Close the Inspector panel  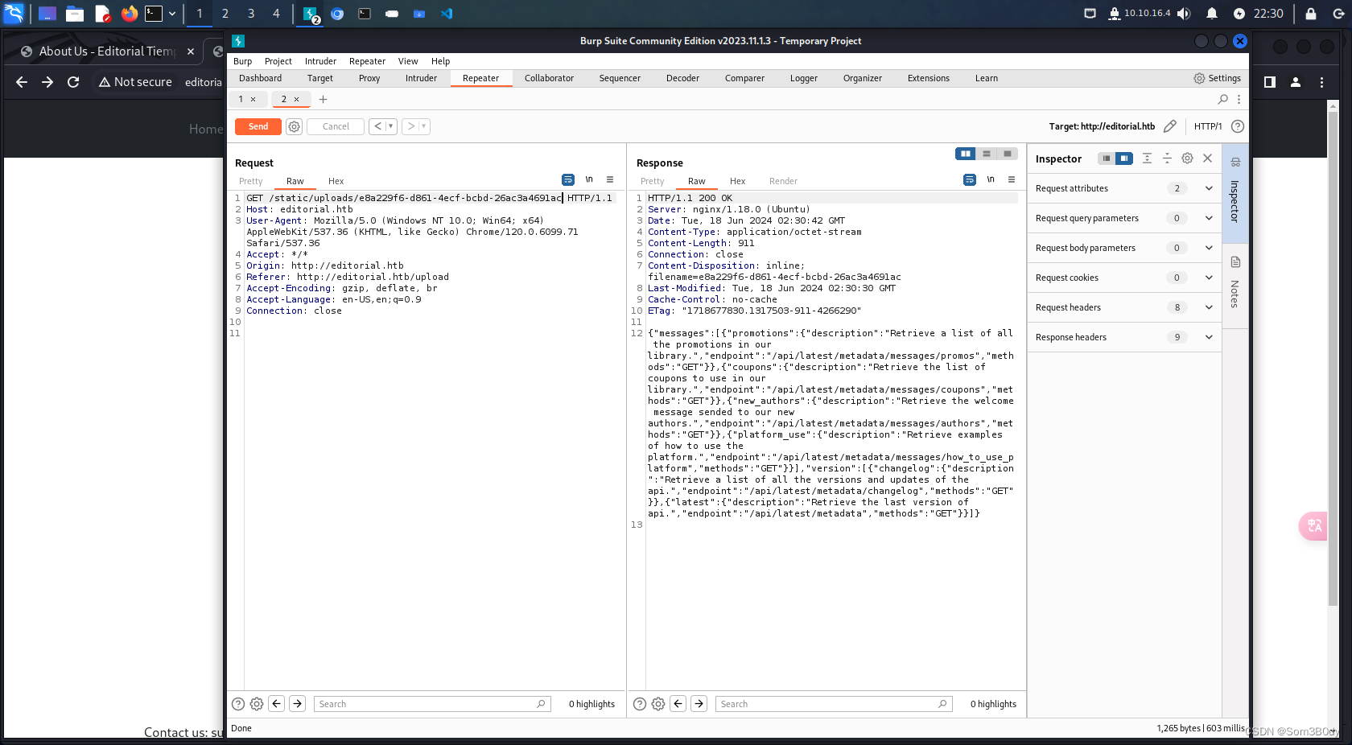1207,158
